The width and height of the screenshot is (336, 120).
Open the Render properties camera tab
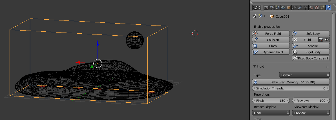pyautogui.click(x=267, y=8)
